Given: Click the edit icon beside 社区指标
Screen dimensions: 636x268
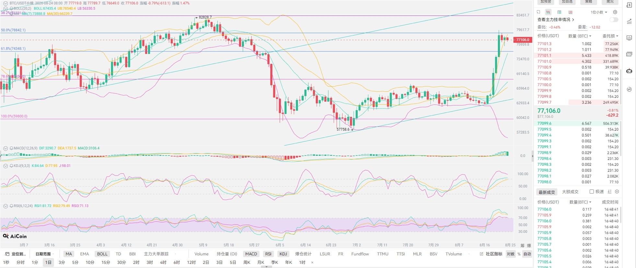Looking at the screenshot, I should 481,254.
